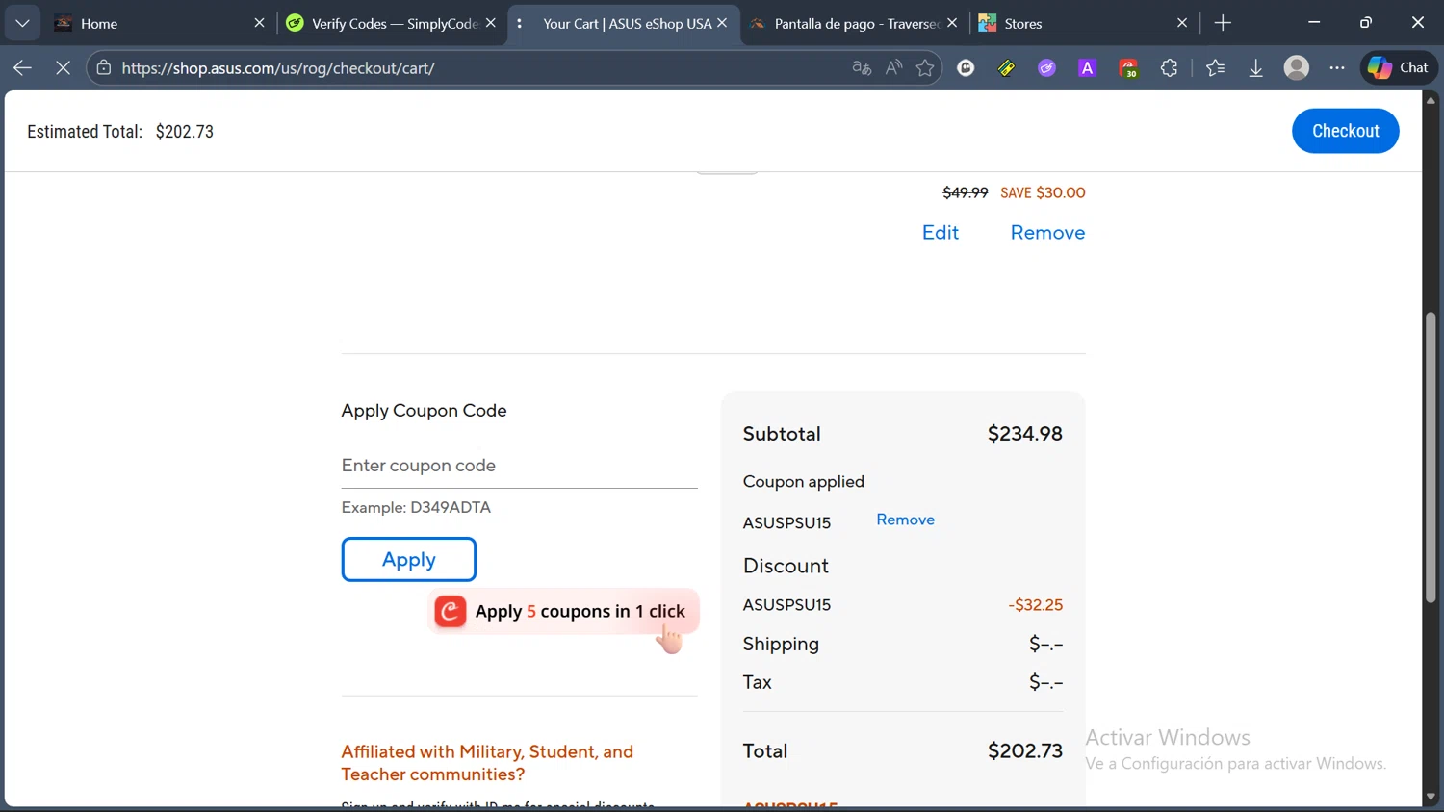The image size is (1444, 812).
Task: Click Apply 5 coupons in 1 click
Action: click(x=563, y=612)
